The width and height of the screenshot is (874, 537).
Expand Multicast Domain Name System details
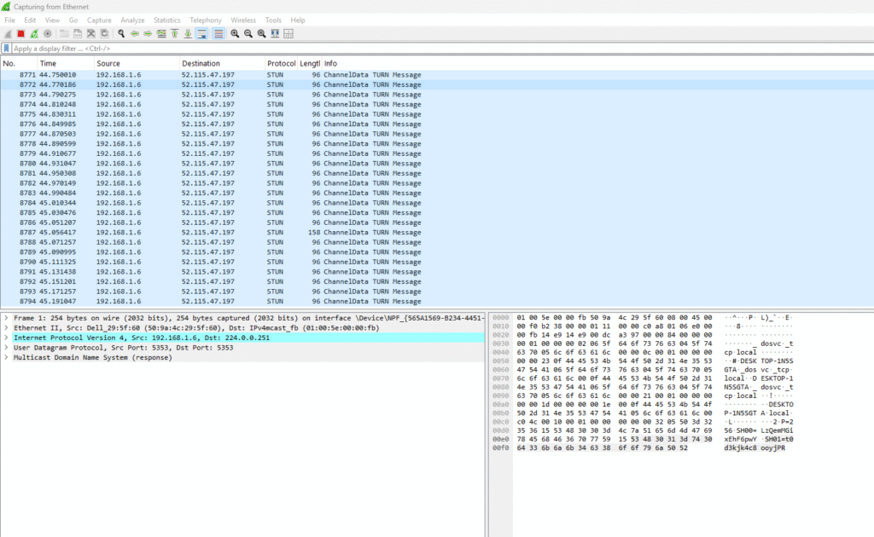click(6, 357)
